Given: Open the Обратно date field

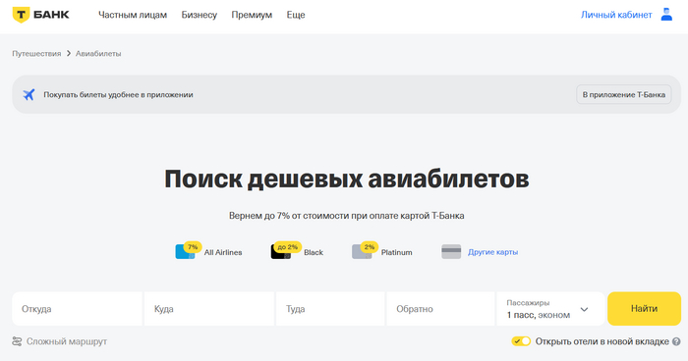Looking at the screenshot, I should [x=440, y=309].
